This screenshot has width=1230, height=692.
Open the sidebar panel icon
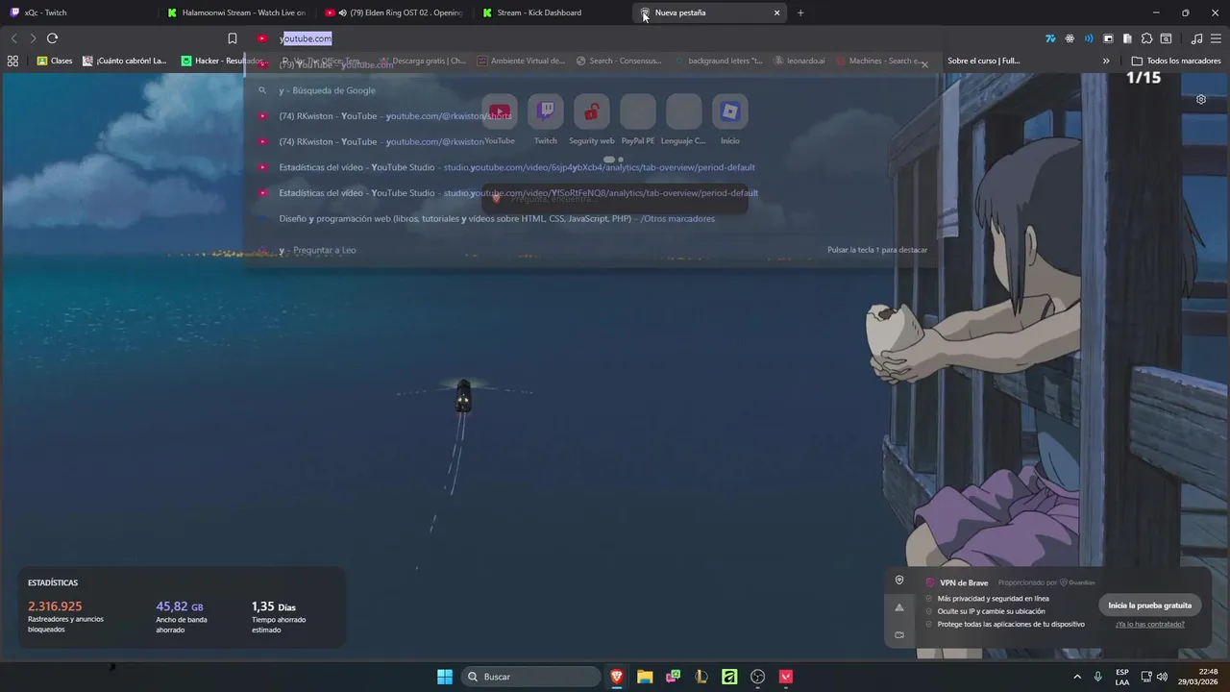pyautogui.click(x=1127, y=38)
